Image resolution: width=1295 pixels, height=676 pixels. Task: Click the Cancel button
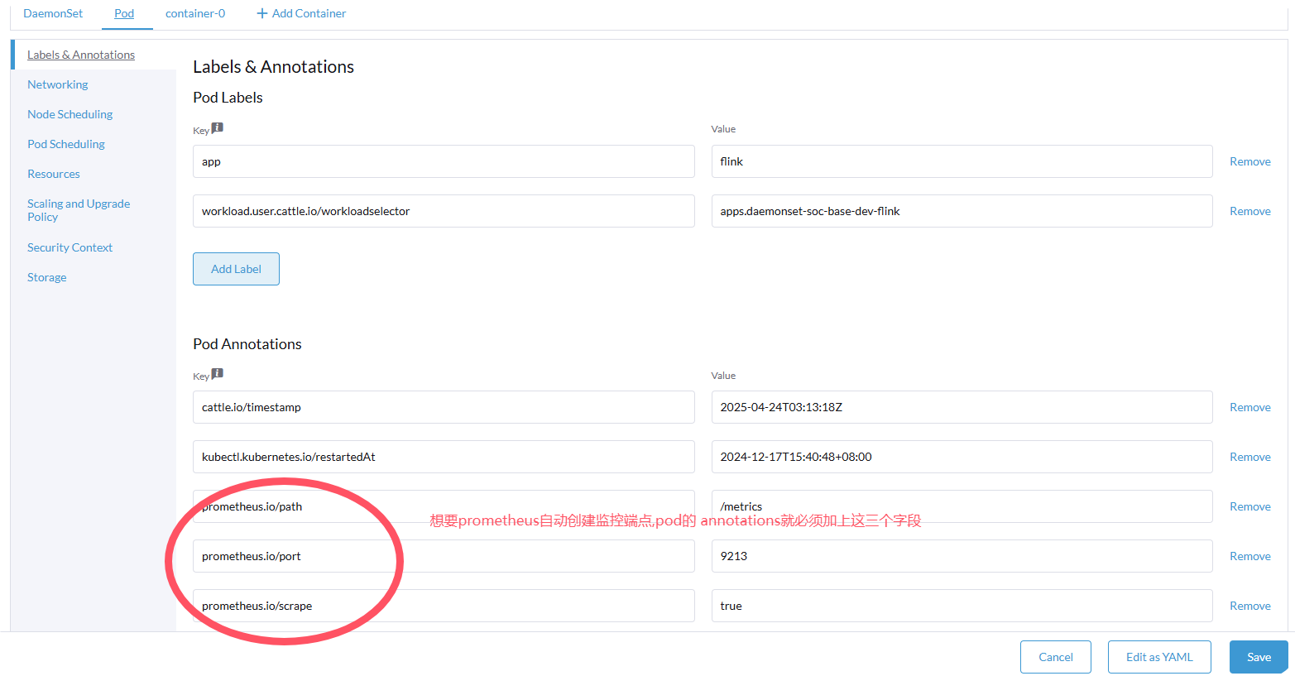1056,657
